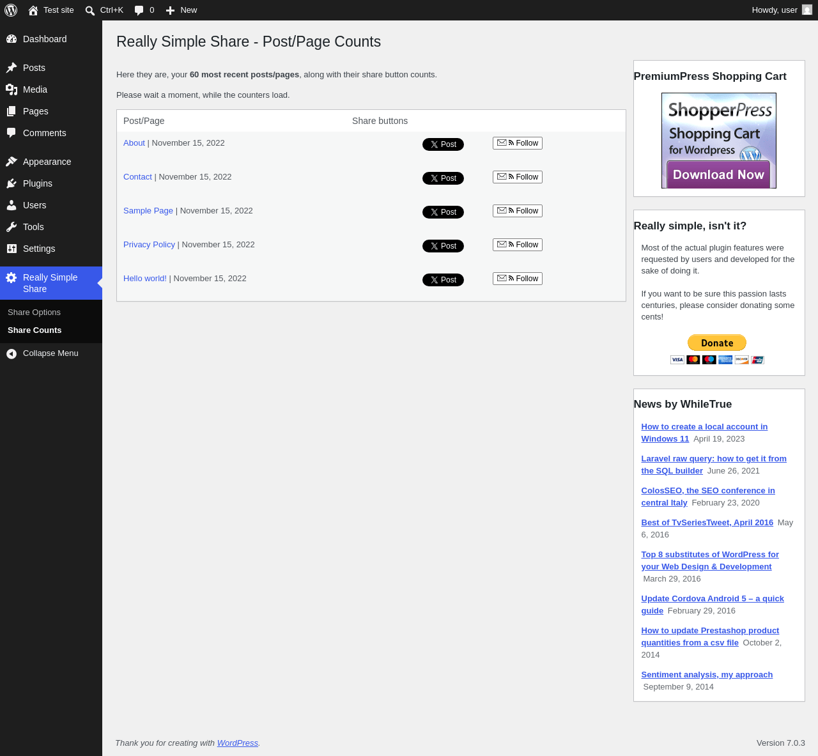Select the Pages menu item
The width and height of the screenshot is (818, 756).
pos(51,111)
